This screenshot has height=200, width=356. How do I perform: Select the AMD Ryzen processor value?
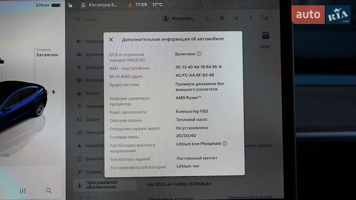coord(188,98)
